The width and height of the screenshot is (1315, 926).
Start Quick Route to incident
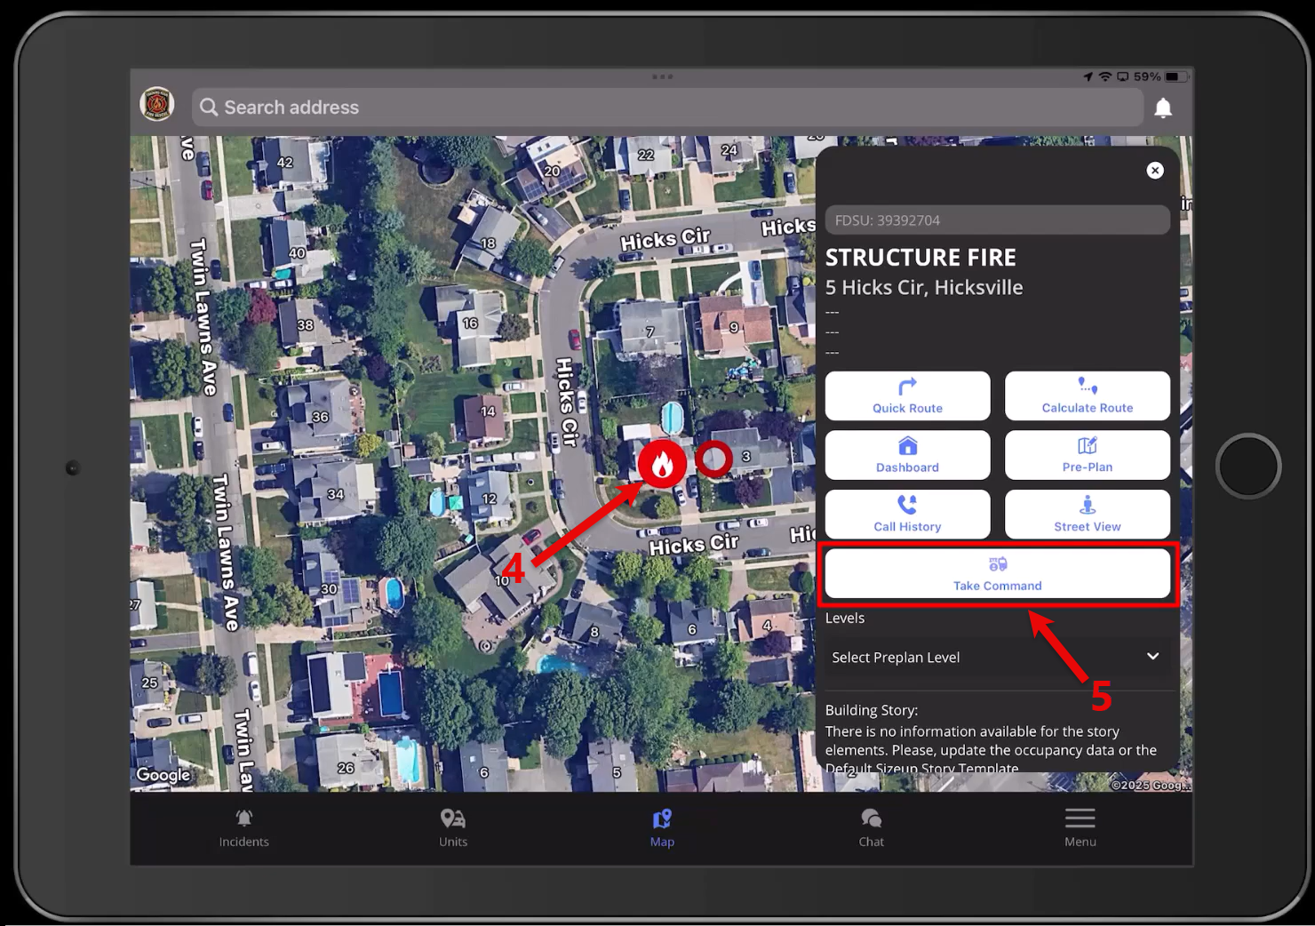click(907, 396)
